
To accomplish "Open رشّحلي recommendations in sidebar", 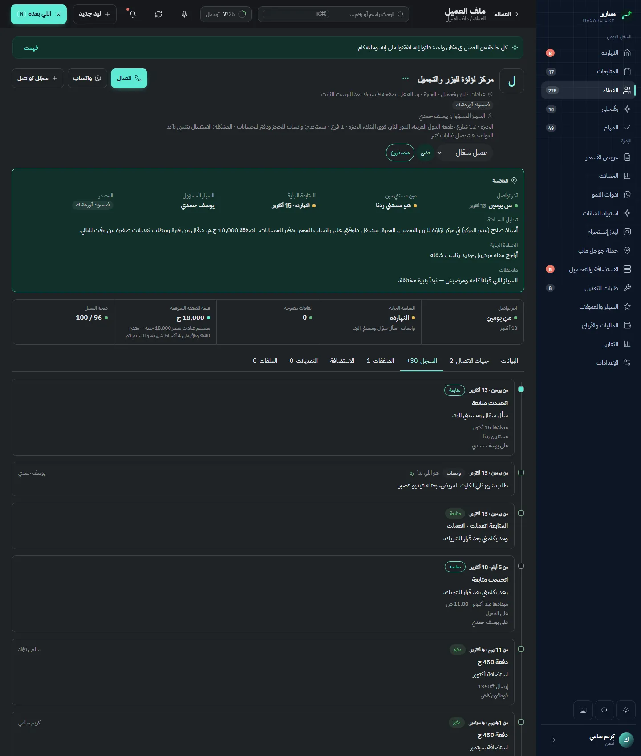I will 588,109.
